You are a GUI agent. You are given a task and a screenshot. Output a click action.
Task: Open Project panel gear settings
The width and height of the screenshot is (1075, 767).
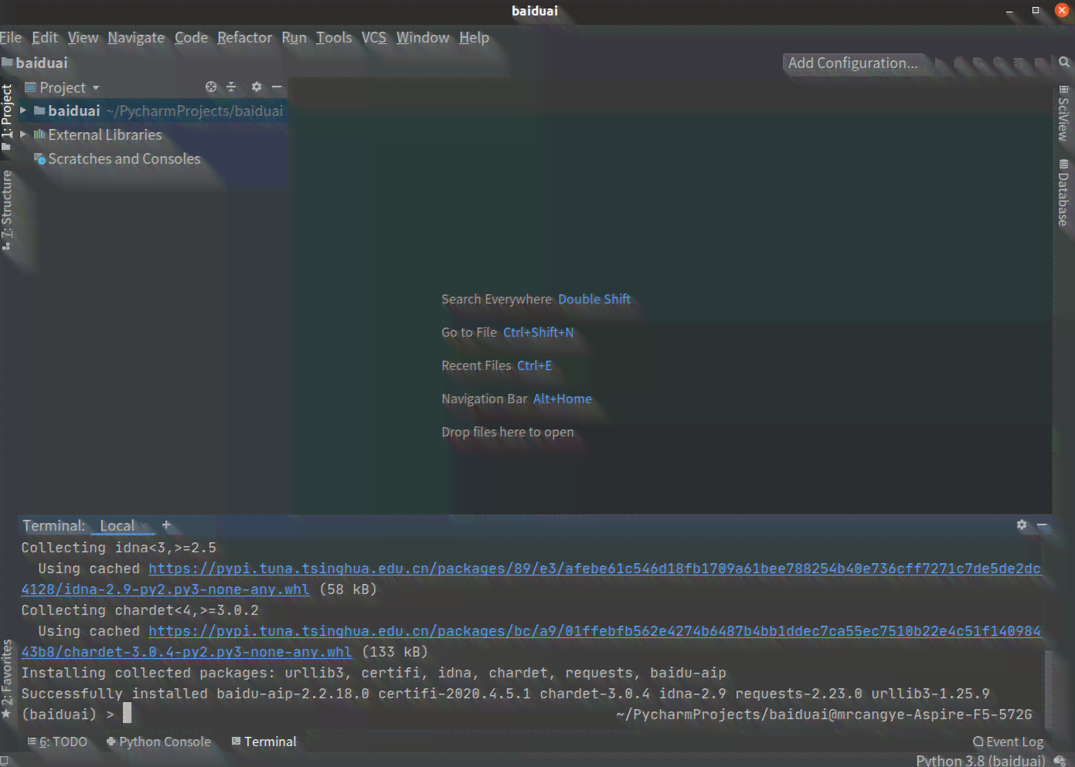click(257, 87)
